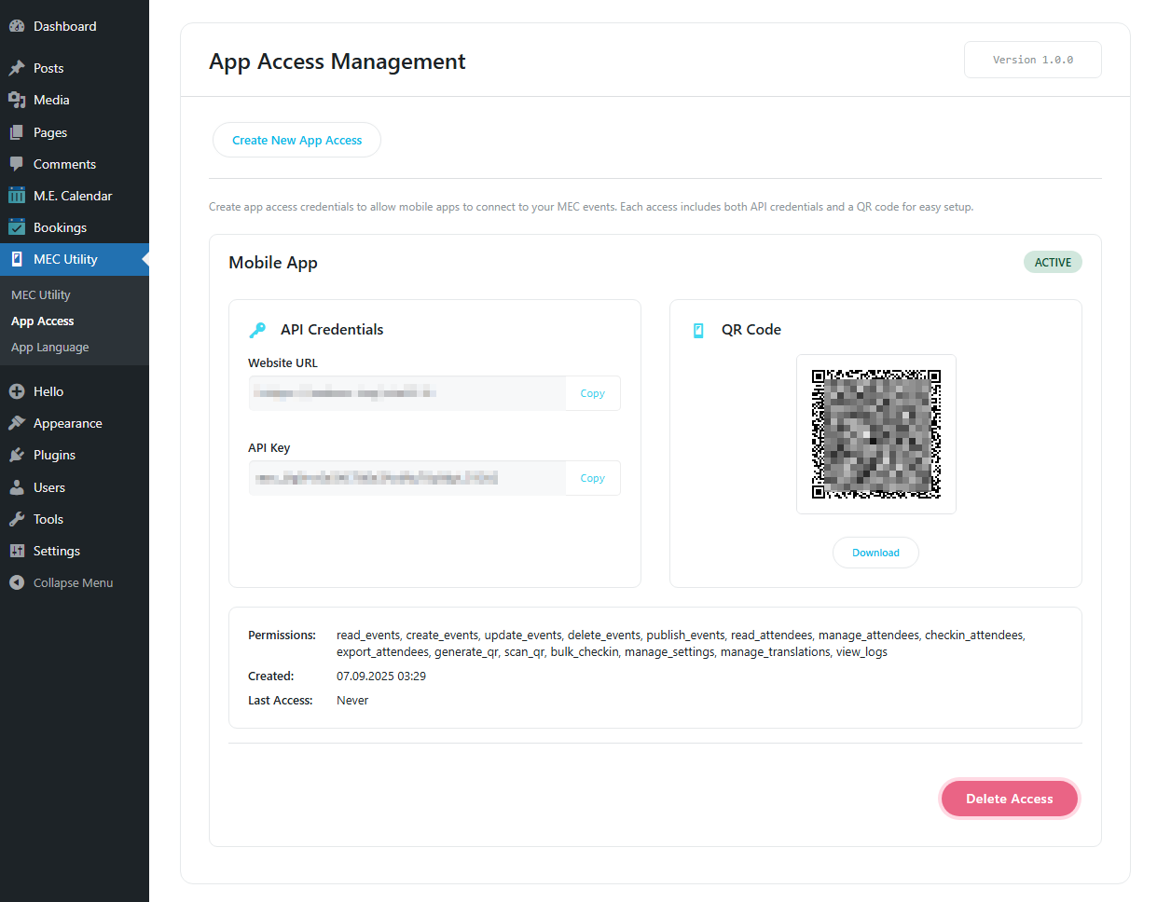Image resolution: width=1171 pixels, height=902 pixels.
Task: Open Media via its sidebar icon
Action: coord(17,100)
